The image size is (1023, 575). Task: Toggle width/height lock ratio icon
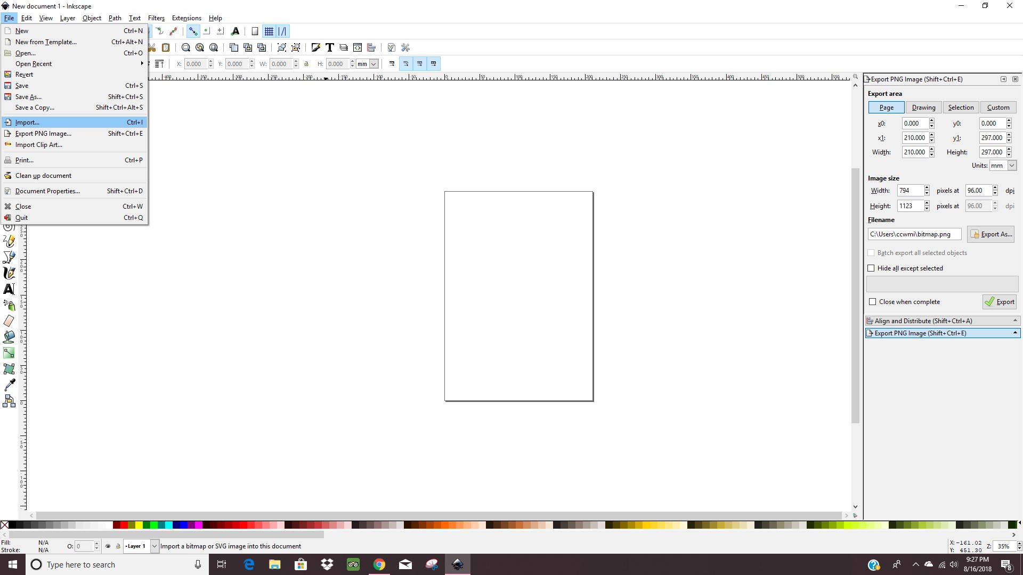306,64
